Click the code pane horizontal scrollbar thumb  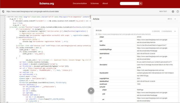point(7,102)
